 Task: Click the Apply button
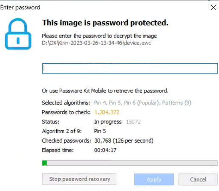coord(154,179)
